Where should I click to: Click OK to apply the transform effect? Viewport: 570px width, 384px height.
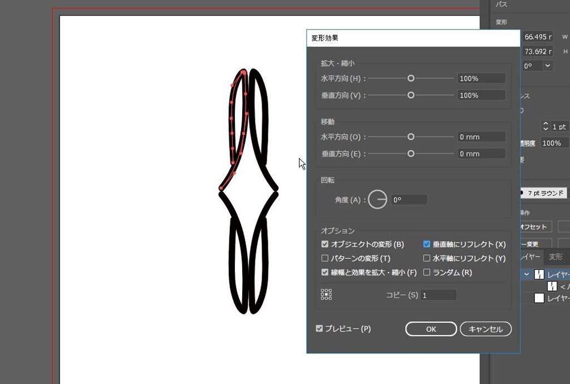pyautogui.click(x=431, y=329)
